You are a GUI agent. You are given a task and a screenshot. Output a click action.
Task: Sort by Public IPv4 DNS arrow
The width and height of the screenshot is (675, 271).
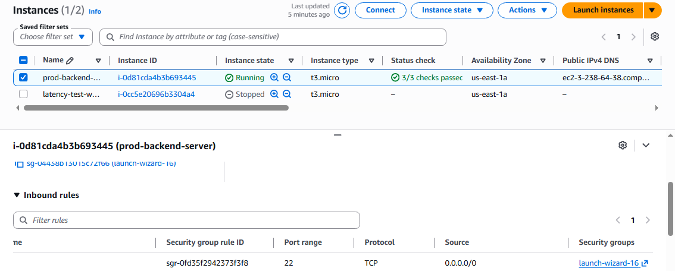point(649,61)
